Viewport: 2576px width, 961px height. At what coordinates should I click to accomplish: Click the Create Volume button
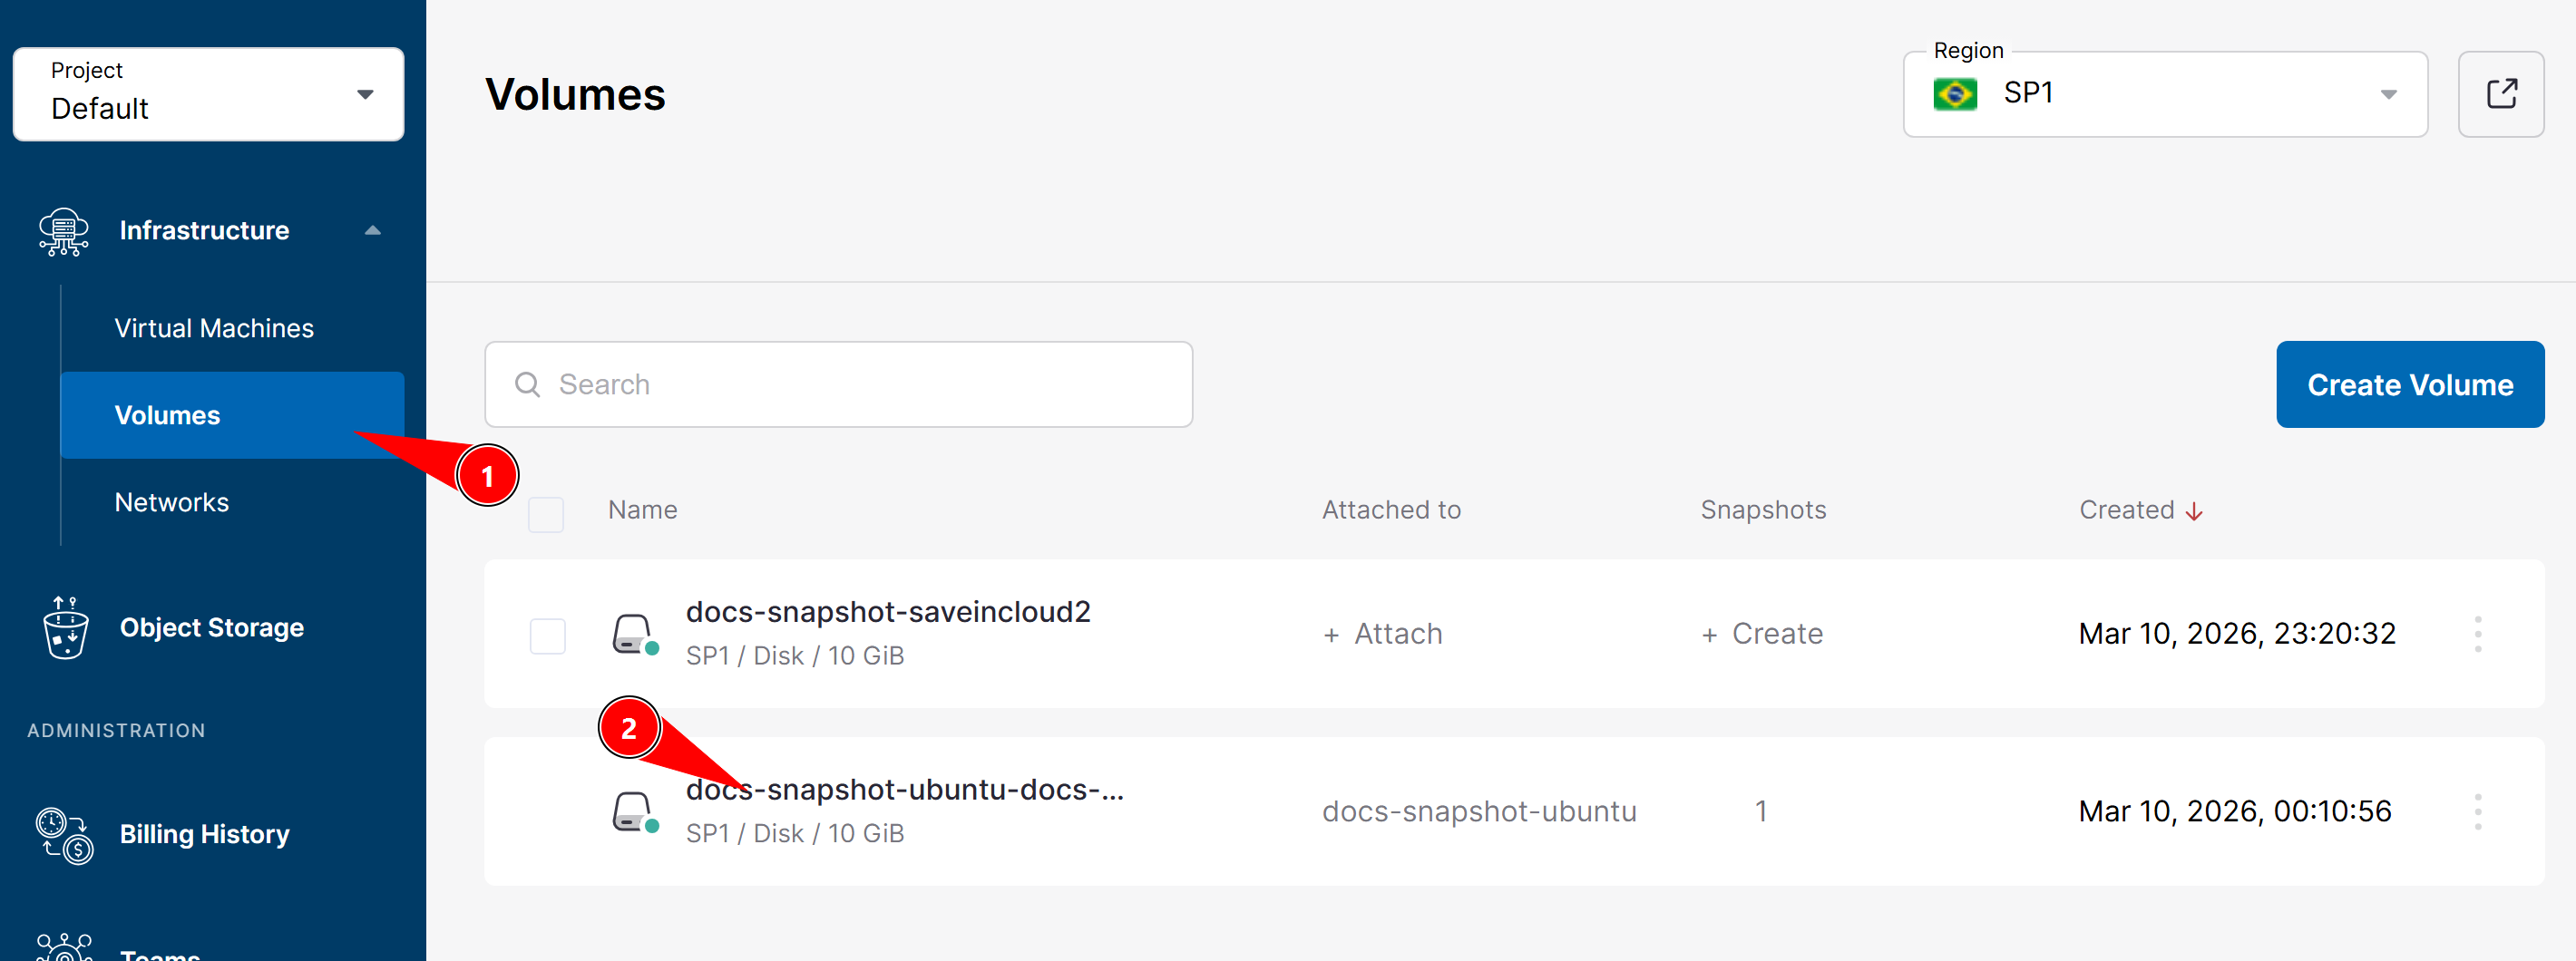click(2410, 385)
